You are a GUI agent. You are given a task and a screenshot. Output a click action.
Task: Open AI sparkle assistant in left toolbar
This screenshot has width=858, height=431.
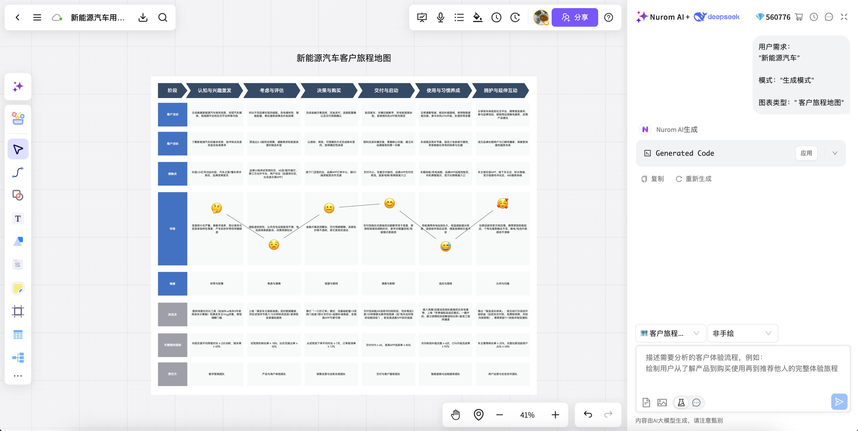point(18,86)
